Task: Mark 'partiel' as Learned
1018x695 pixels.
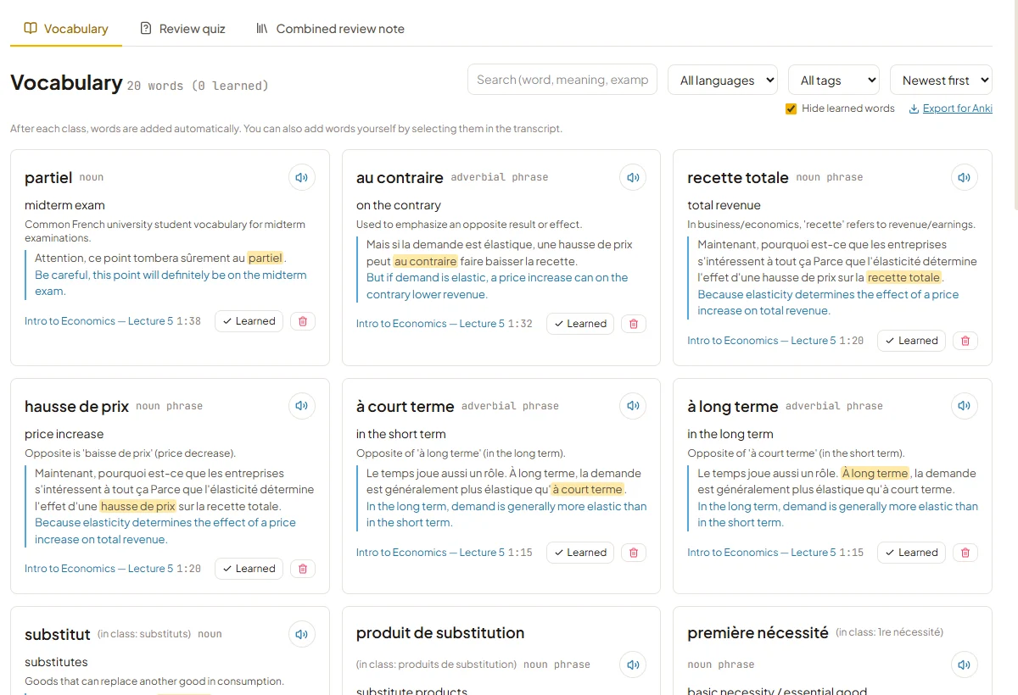Action: [x=249, y=321]
